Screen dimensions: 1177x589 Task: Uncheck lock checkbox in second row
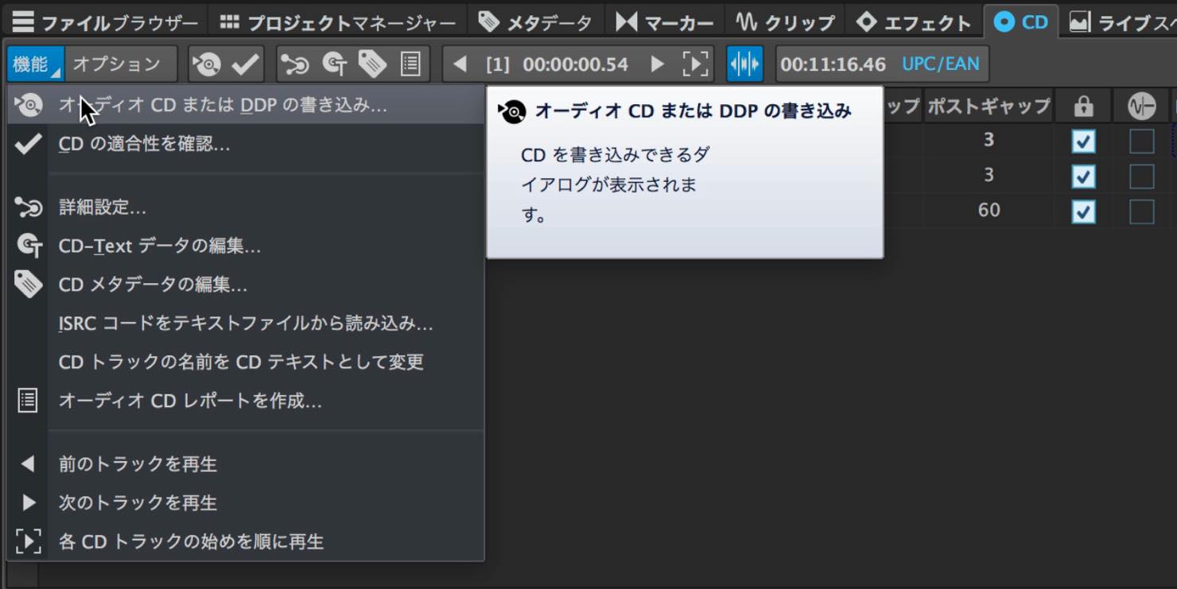tap(1083, 176)
